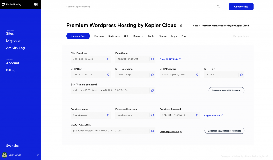273x160 pixels.
Task: Click the SSH Terminal command field
Action: tap(110, 90)
